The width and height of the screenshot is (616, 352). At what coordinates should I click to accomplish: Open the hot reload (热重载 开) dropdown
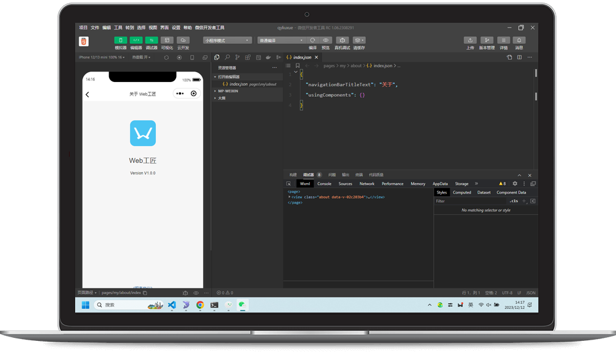[x=142, y=57]
